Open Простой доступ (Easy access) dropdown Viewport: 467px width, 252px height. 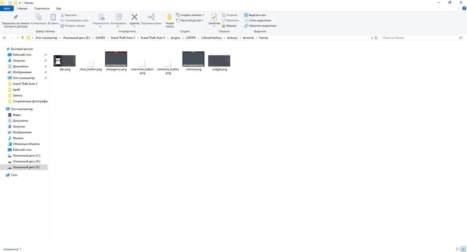point(190,20)
